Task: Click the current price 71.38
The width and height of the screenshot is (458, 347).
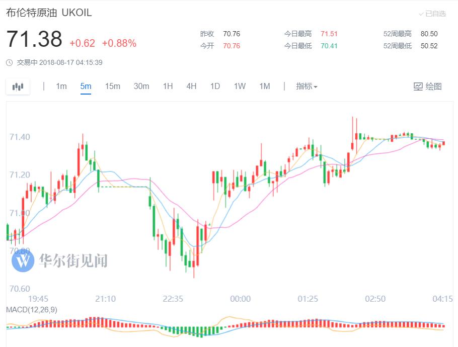Action: click(x=34, y=40)
